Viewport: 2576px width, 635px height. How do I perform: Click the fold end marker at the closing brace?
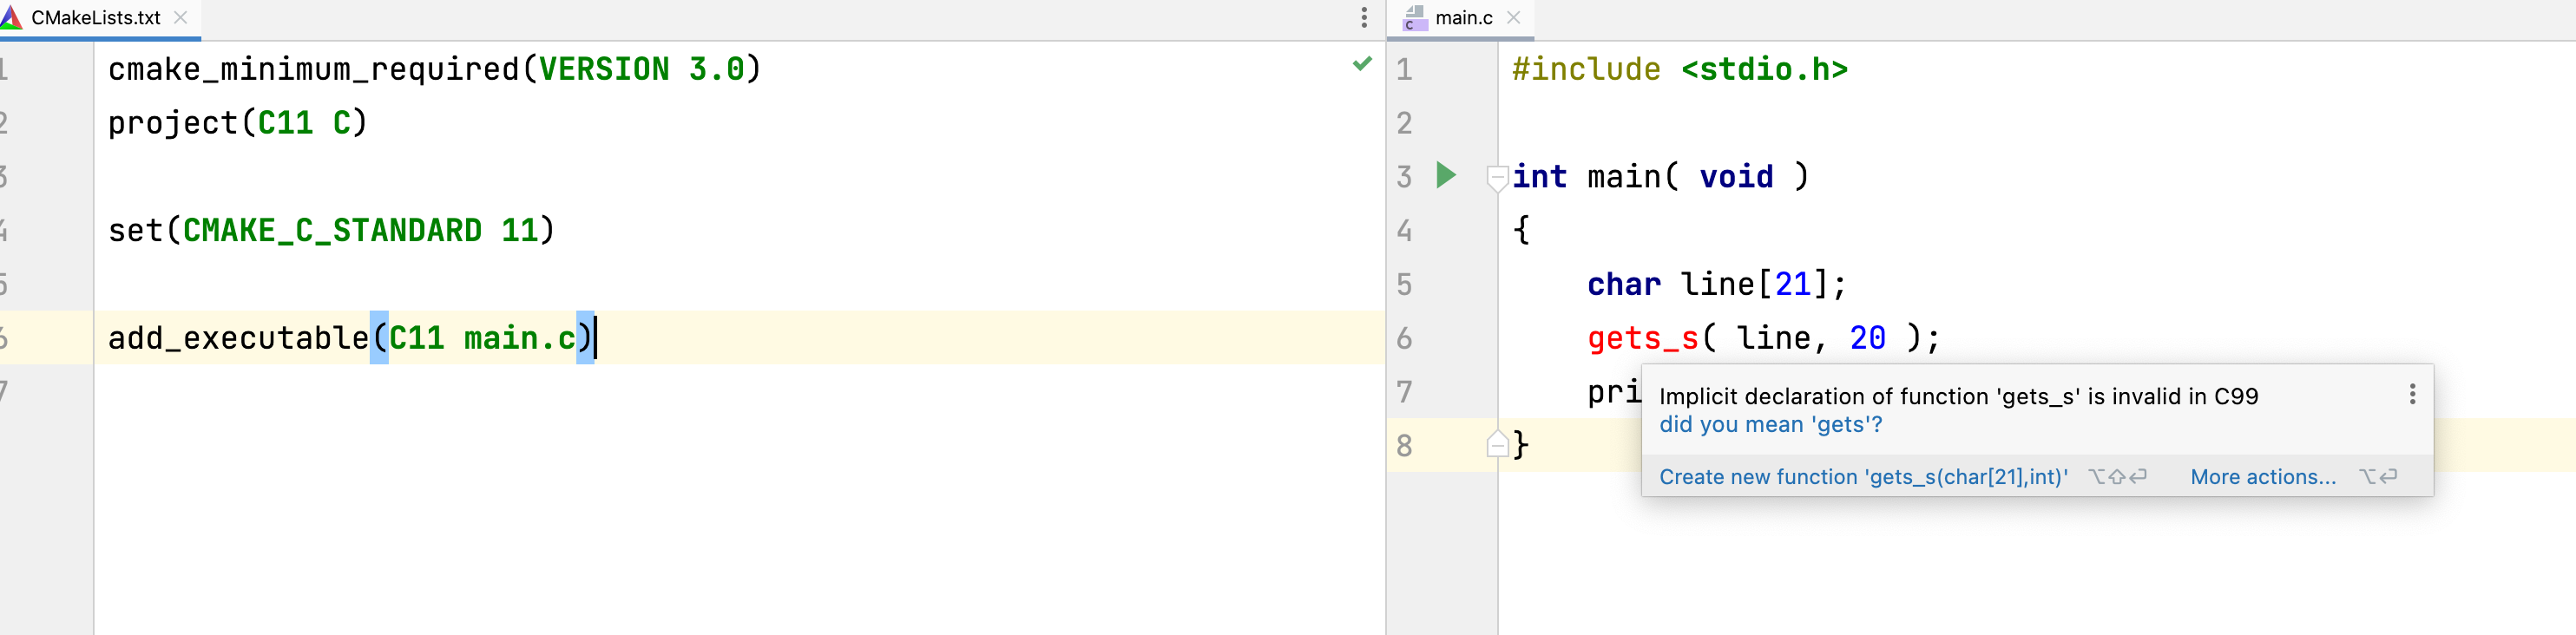(1497, 444)
